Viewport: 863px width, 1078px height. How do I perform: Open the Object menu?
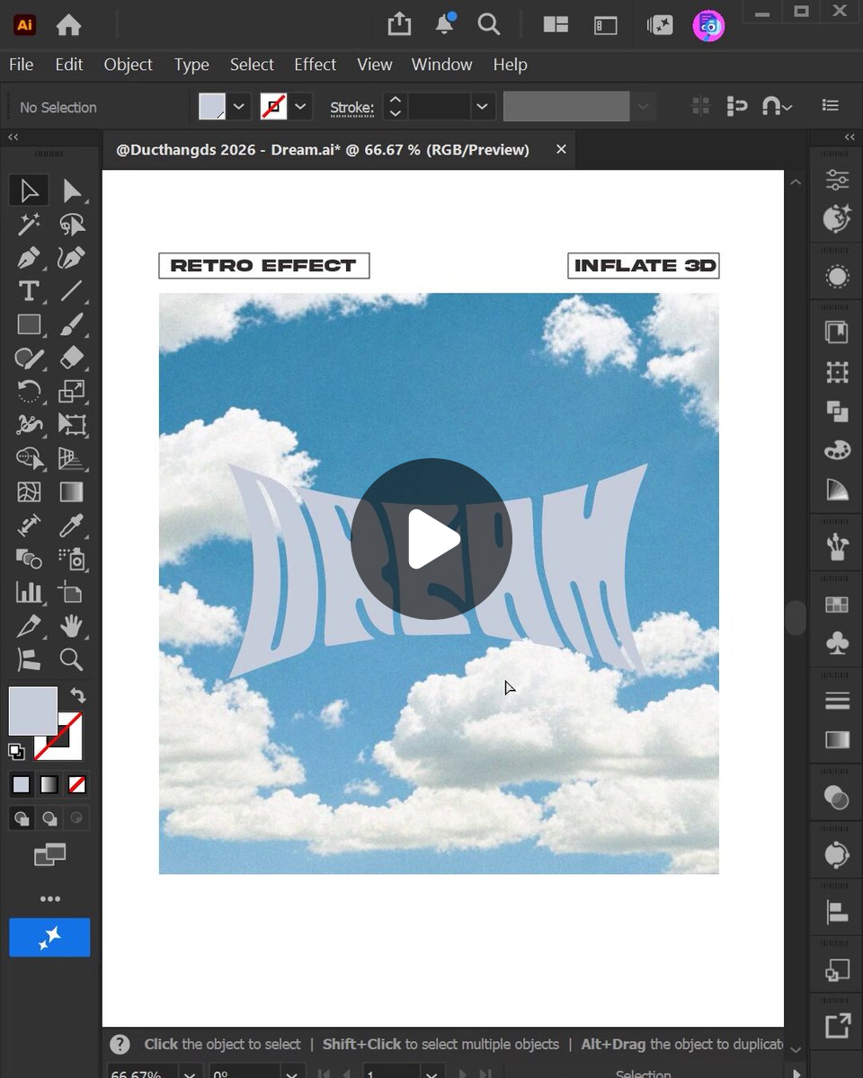point(129,65)
